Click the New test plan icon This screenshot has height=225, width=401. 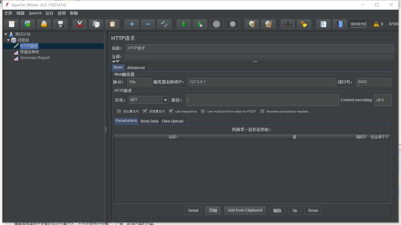point(12,24)
